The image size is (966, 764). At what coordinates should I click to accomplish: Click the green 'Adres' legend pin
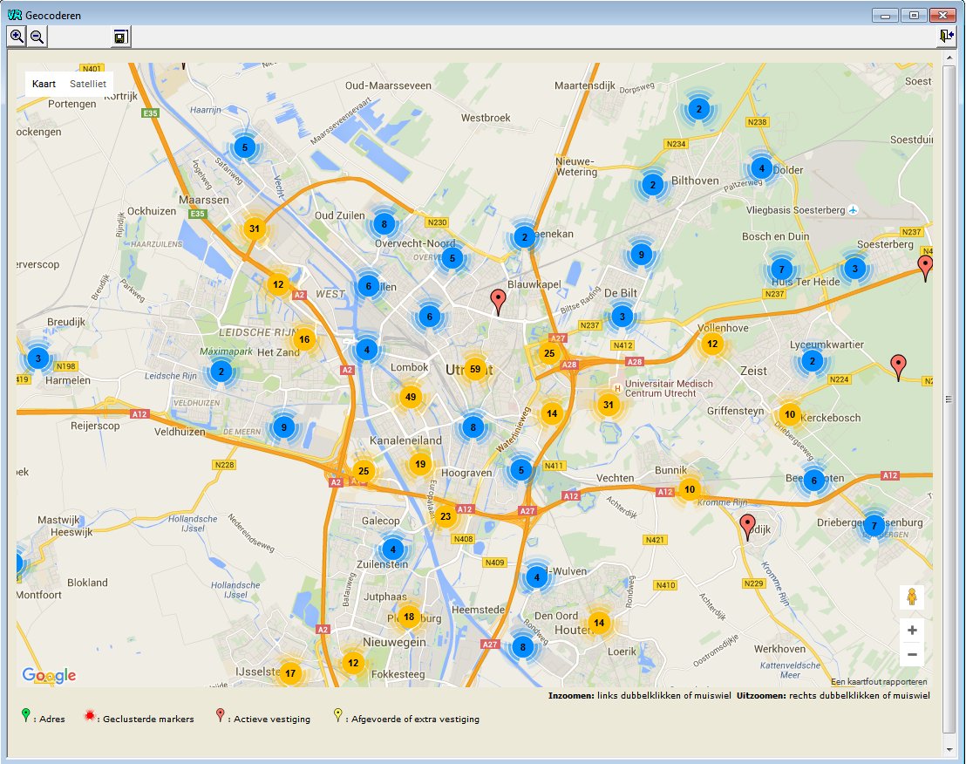(25, 714)
